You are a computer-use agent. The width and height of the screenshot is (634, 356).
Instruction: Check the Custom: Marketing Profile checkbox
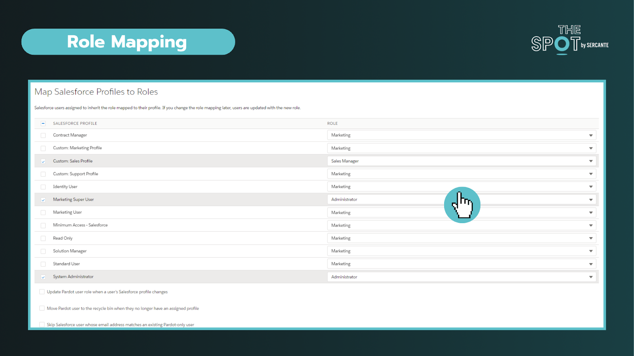tap(43, 148)
